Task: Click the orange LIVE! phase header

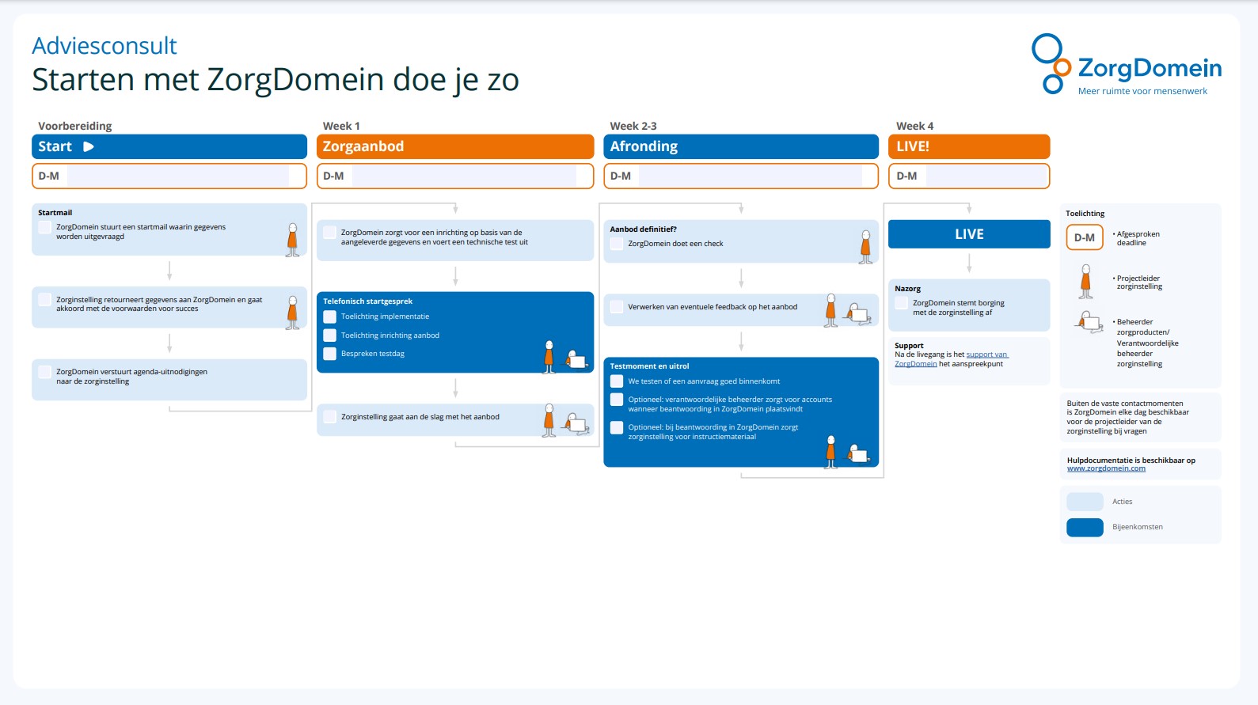Action: 969,146
